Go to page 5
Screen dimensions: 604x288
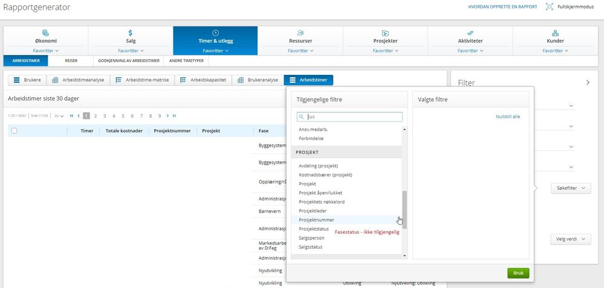pyautogui.click(x=123, y=116)
